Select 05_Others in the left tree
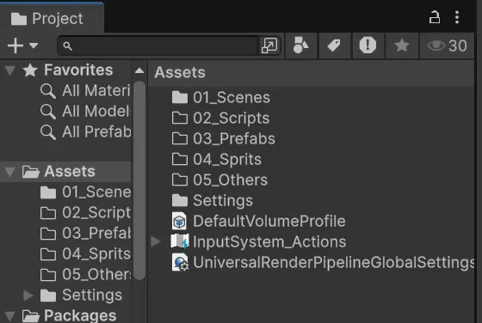482x323 pixels. (85, 275)
